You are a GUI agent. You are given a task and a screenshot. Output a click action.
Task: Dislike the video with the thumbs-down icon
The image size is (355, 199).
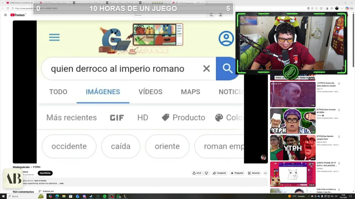[x=206, y=173]
